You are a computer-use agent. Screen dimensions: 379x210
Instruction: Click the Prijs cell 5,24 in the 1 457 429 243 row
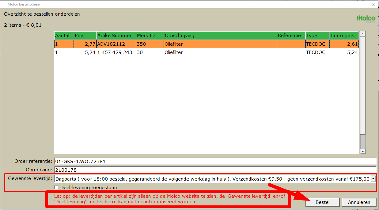coord(85,52)
